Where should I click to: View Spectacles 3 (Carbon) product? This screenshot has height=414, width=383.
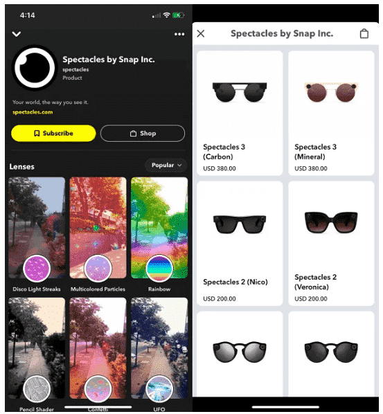pyautogui.click(x=240, y=113)
